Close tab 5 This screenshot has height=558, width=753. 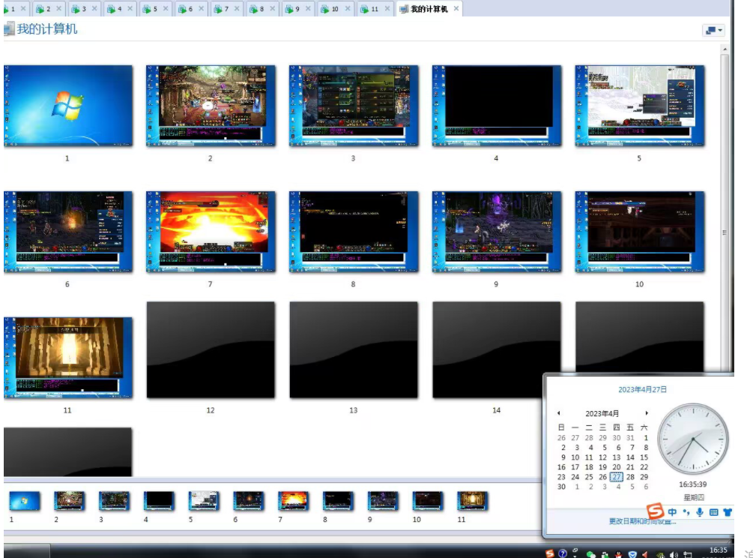(x=166, y=9)
